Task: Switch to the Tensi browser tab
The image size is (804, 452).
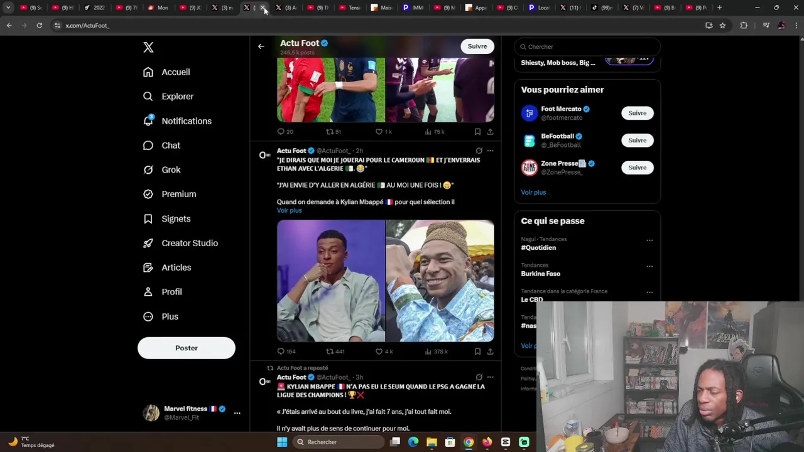Action: point(350,8)
